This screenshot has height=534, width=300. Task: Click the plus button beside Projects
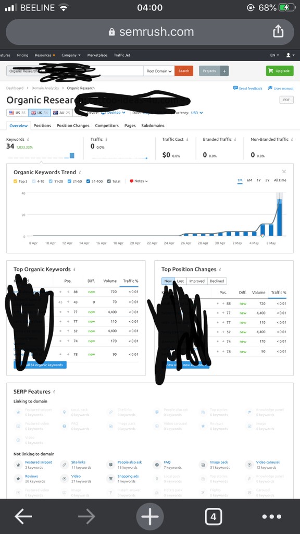pyautogui.click(x=224, y=71)
